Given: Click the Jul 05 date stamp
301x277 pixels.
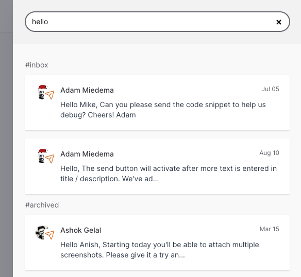Looking at the screenshot, I should coord(270,89).
